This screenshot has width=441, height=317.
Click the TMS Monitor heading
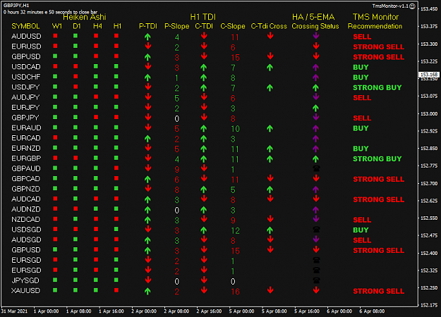[x=376, y=17]
